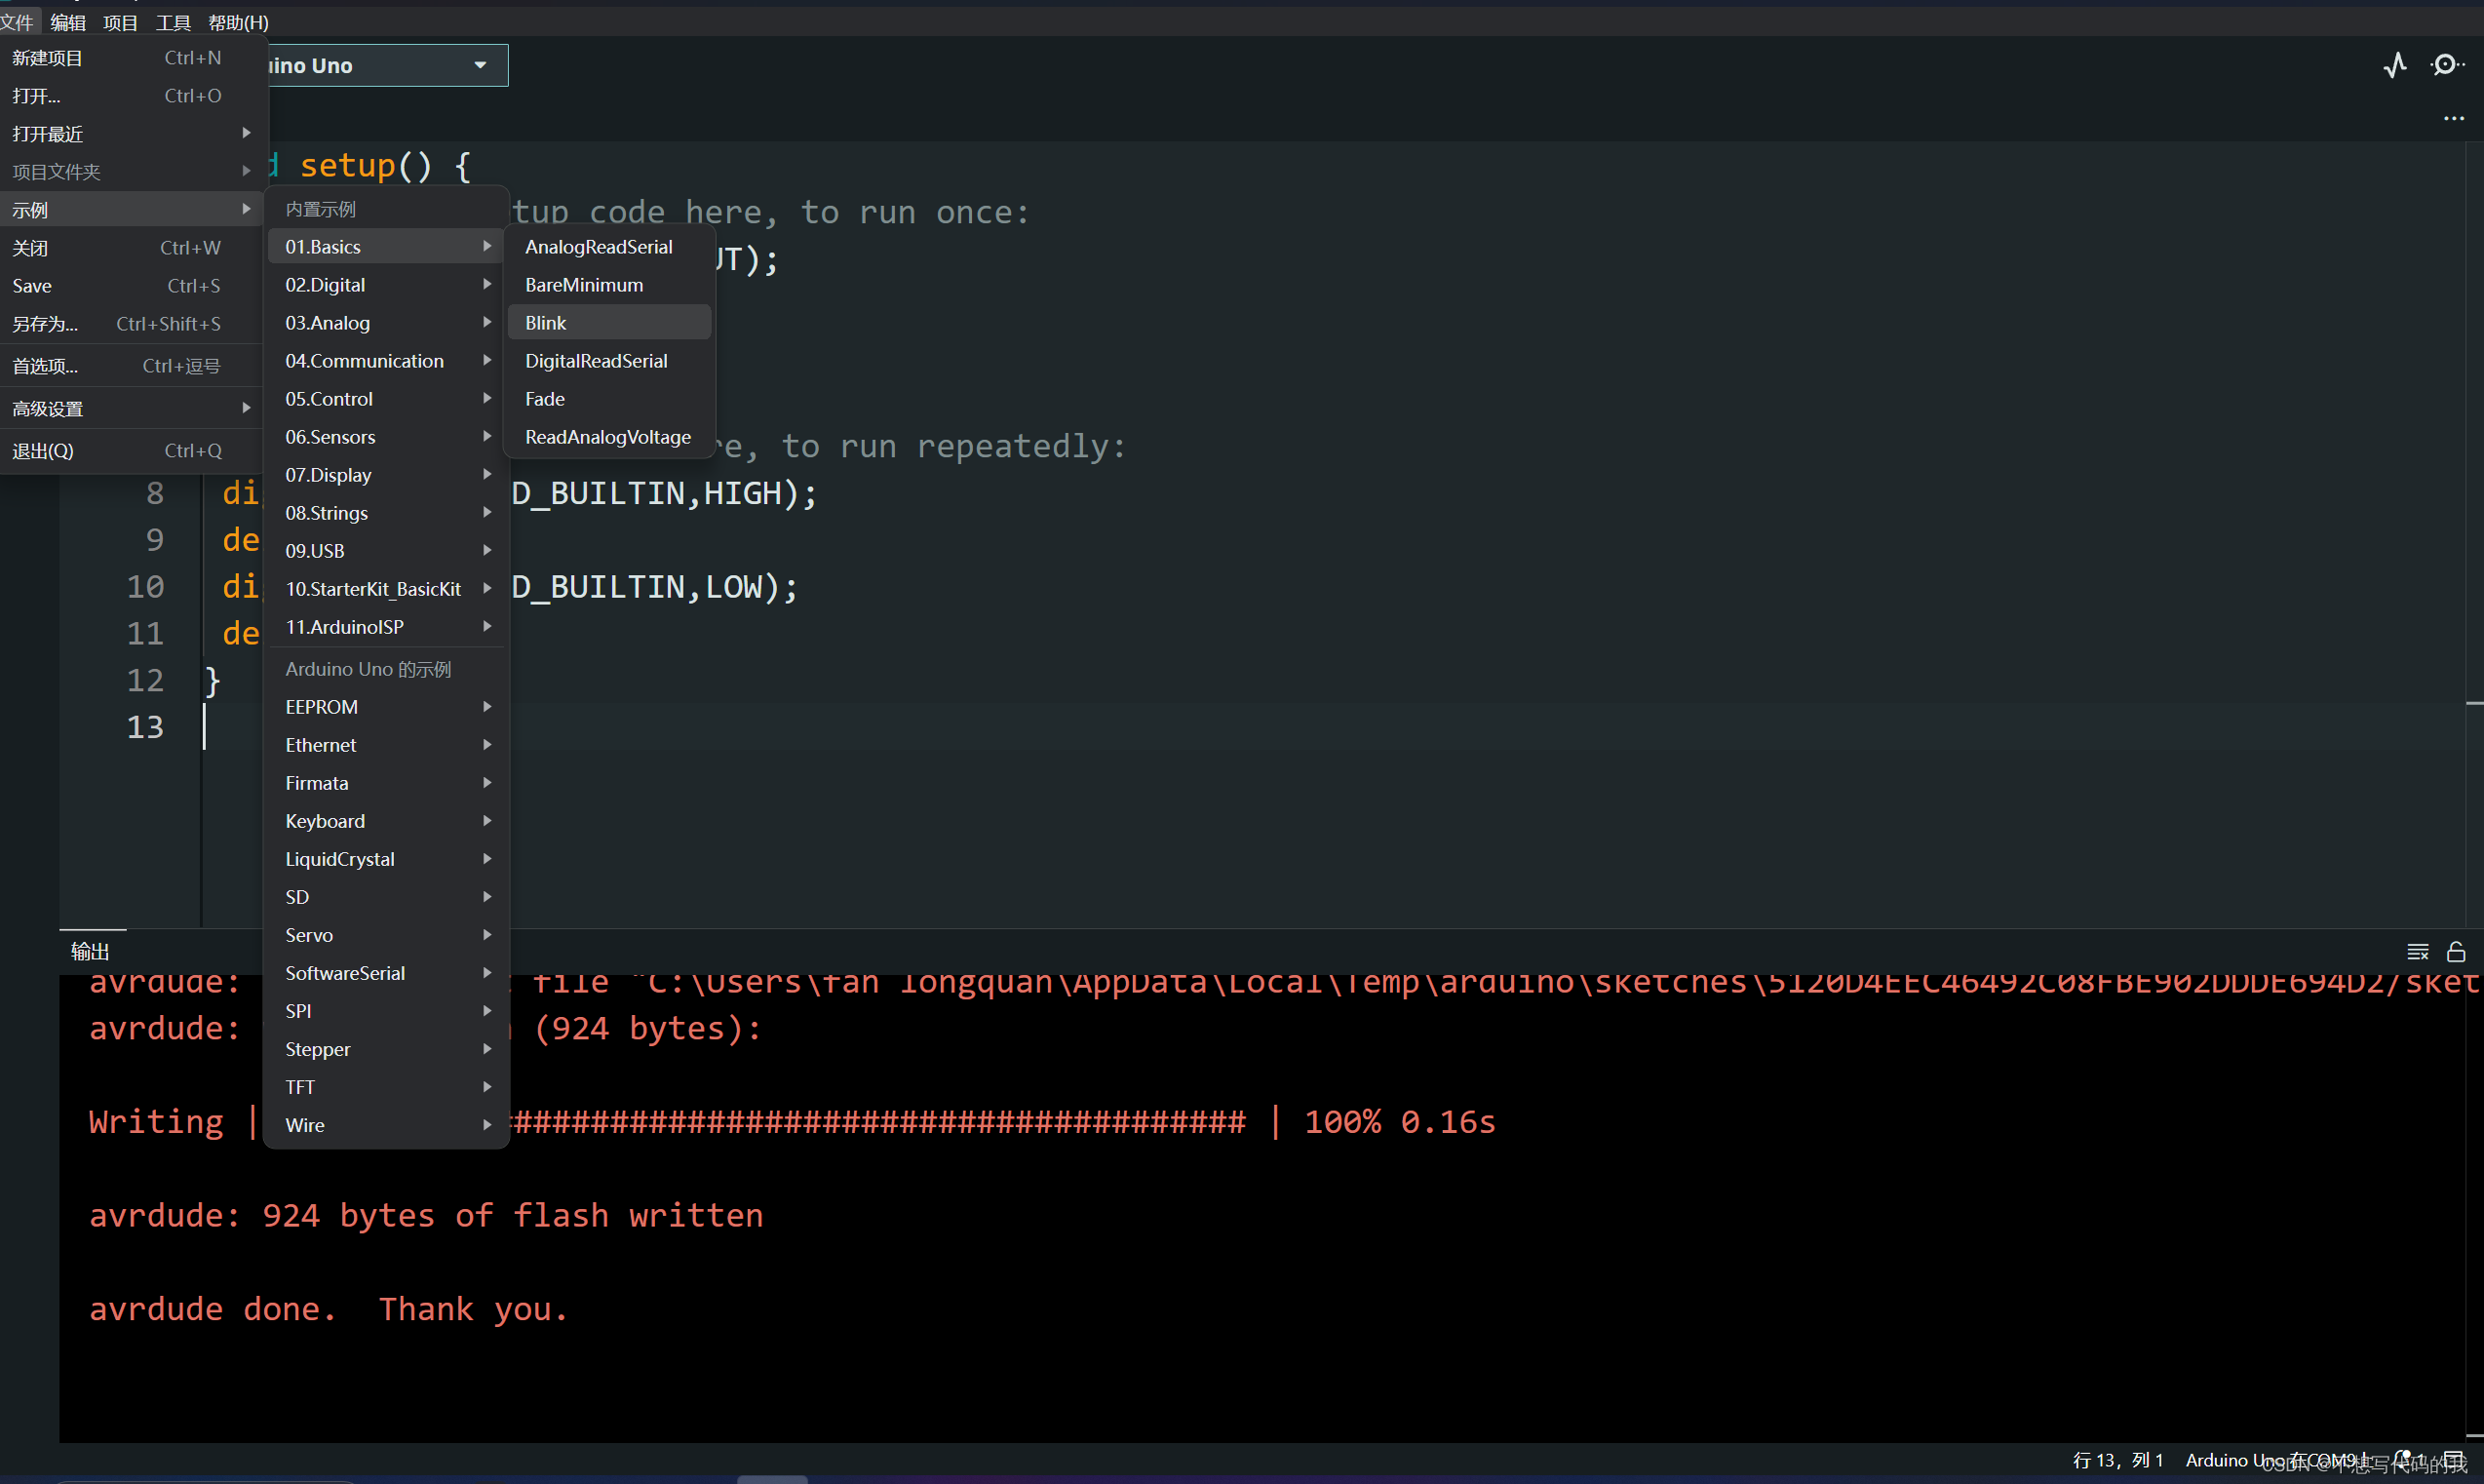Expand 05.Control examples
This screenshot has height=1484, width=2484.
tap(388, 399)
